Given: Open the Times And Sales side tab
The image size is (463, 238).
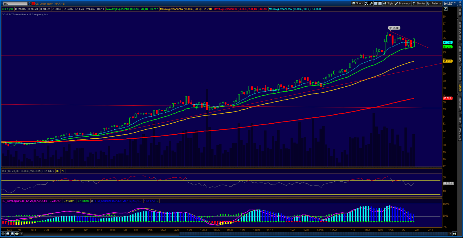Looking at the screenshot, I should 460,32.
